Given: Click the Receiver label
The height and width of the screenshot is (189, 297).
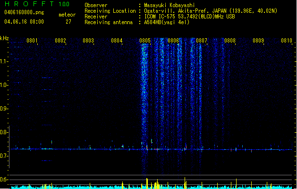Looking at the screenshot, I should tap(96, 17).
